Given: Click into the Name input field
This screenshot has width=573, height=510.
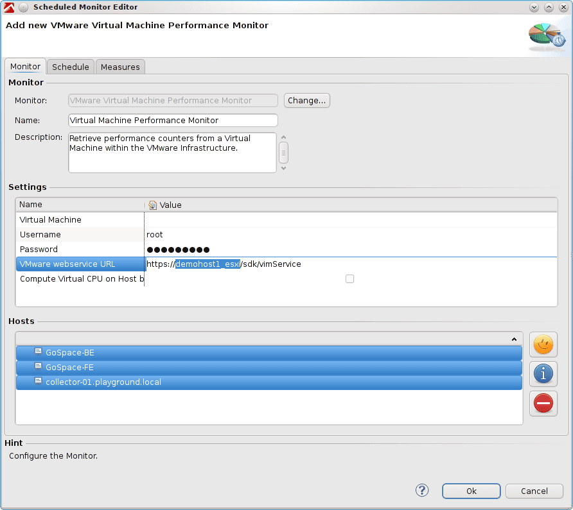Looking at the screenshot, I should coord(173,121).
